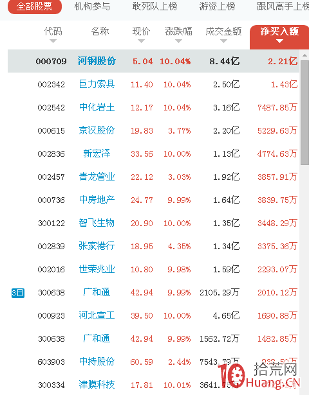Click the vertical scrollbar thumb
This screenshot has height=395, width=309.
(304, 112)
